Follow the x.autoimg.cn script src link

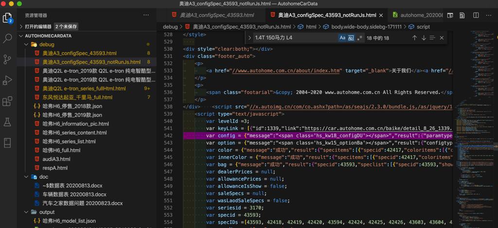point(351,107)
